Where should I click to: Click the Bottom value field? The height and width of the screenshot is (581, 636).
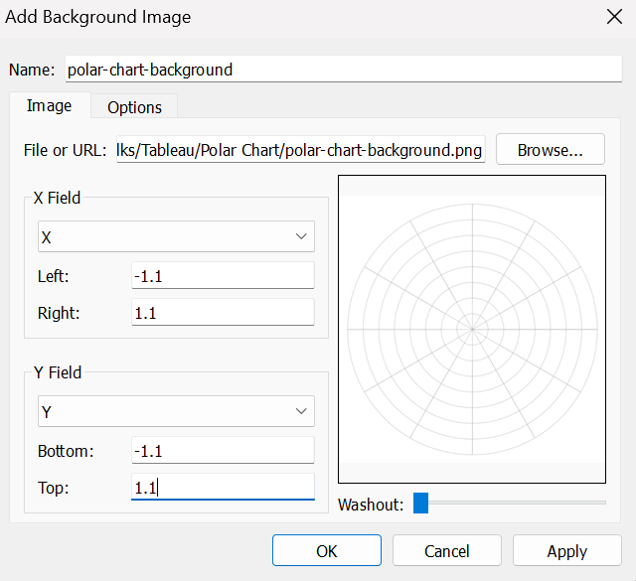click(223, 451)
